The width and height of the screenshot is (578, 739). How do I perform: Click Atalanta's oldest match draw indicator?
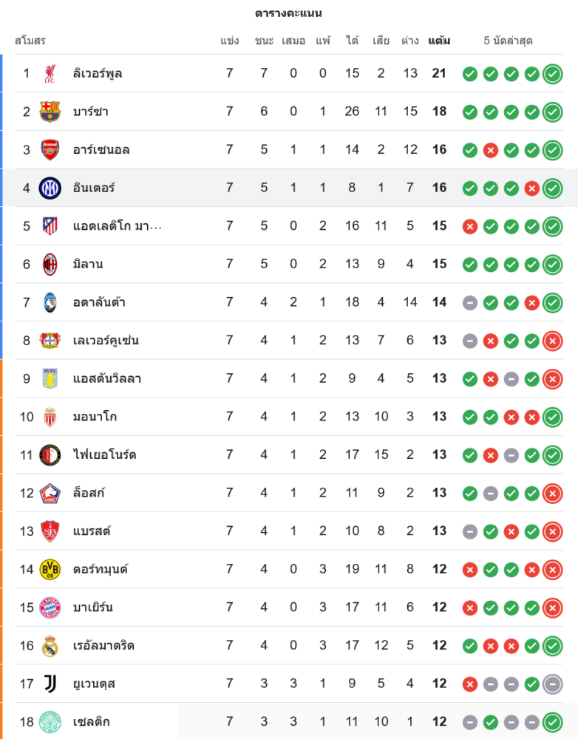click(x=469, y=302)
